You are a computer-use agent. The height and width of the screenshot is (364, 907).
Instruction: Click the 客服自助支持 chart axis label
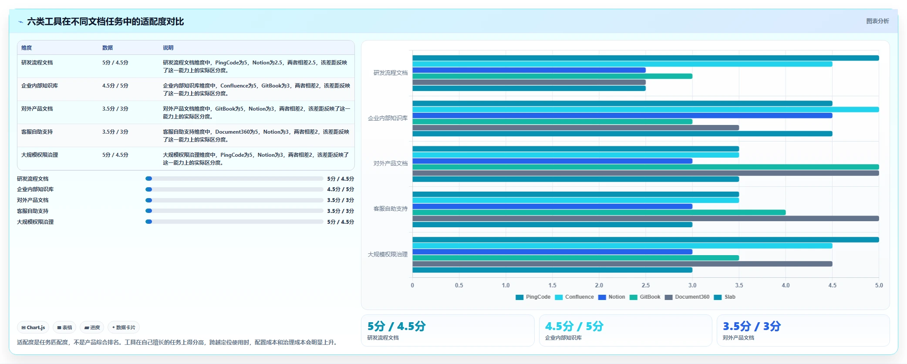[391, 209]
